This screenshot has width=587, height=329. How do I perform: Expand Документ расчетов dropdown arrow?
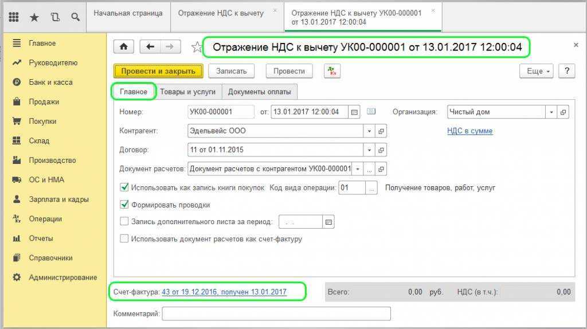point(358,169)
